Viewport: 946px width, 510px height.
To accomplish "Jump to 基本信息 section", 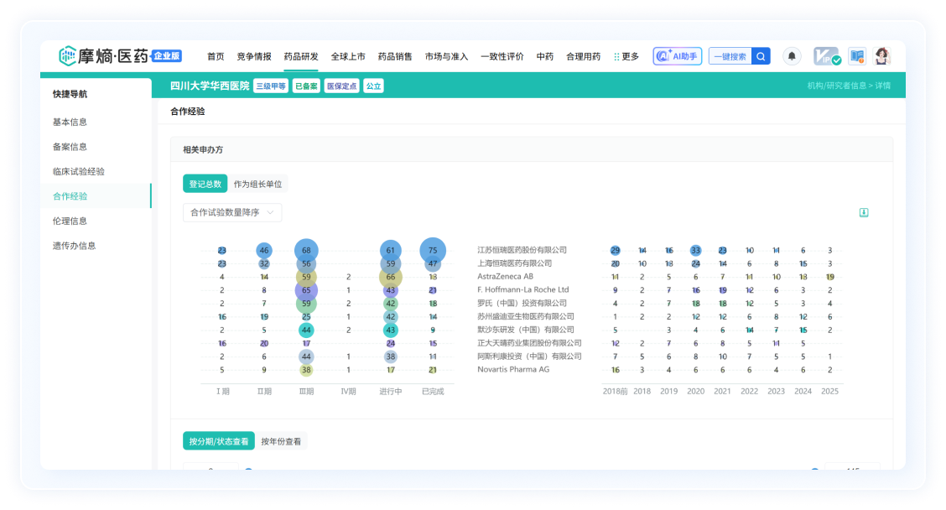I will 70,122.
